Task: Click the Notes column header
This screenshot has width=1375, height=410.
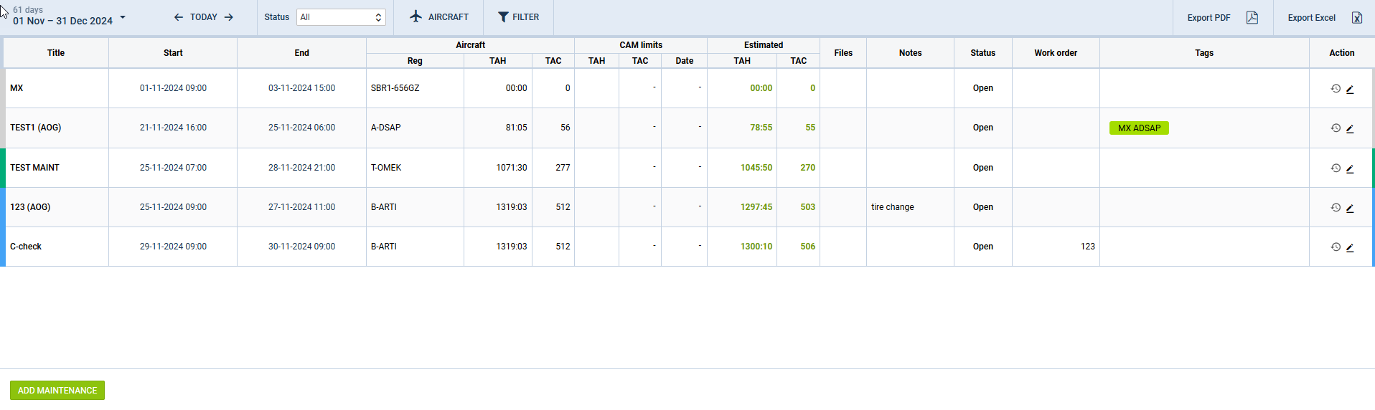Action: (910, 53)
